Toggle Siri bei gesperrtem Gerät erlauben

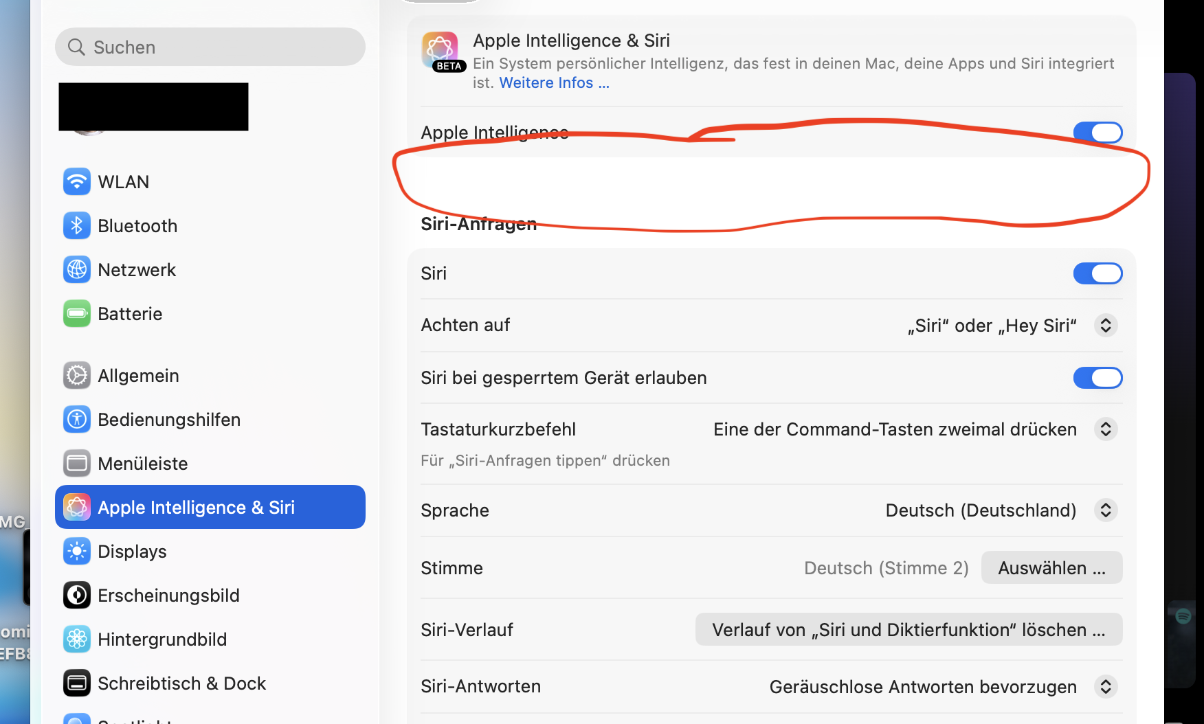[1097, 378]
